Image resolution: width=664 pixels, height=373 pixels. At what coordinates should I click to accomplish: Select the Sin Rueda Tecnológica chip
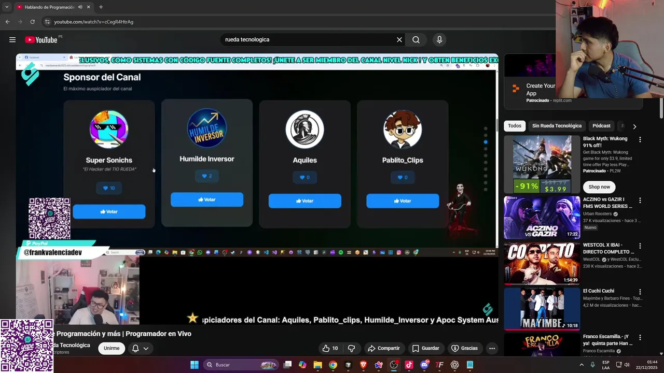[557, 126]
